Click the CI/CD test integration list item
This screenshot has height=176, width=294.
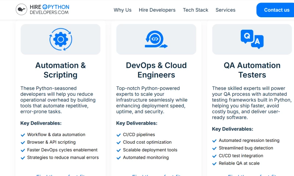coord(241,155)
